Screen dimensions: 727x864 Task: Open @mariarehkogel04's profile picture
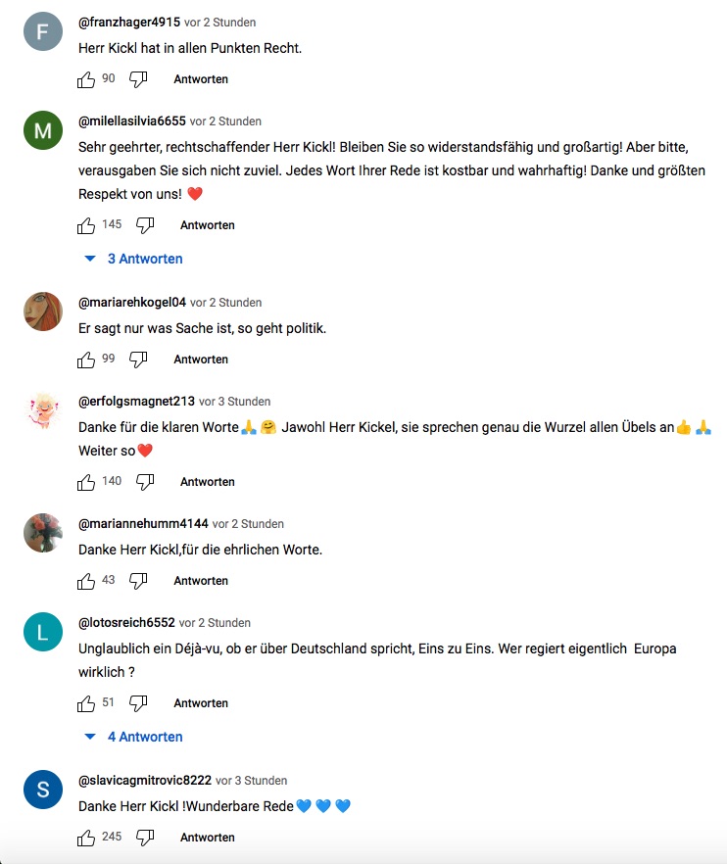43,312
